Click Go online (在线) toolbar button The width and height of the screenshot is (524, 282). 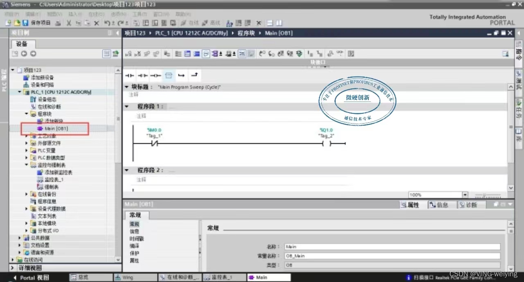[190, 23]
